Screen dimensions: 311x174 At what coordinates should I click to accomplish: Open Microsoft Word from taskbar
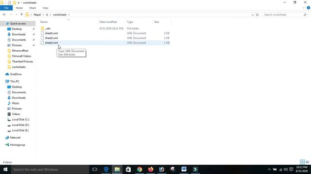184,169
